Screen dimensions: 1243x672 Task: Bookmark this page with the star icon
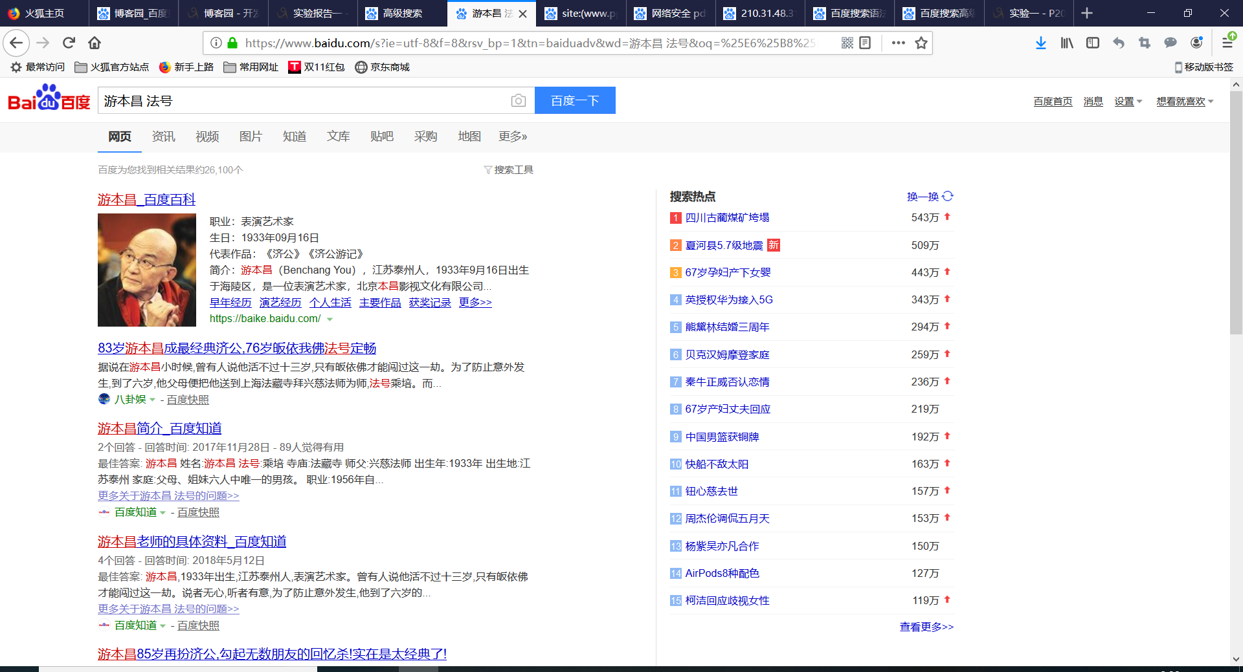[921, 43]
